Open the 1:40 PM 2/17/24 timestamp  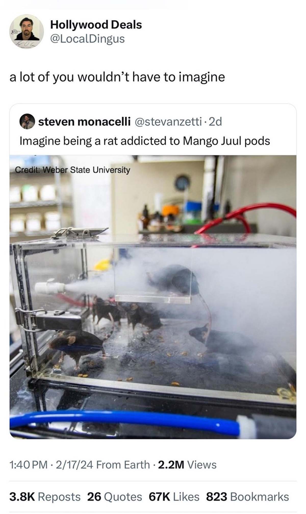pyautogui.click(x=51, y=465)
